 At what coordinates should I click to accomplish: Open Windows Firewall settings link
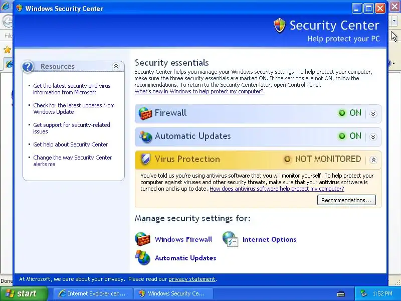(183, 239)
